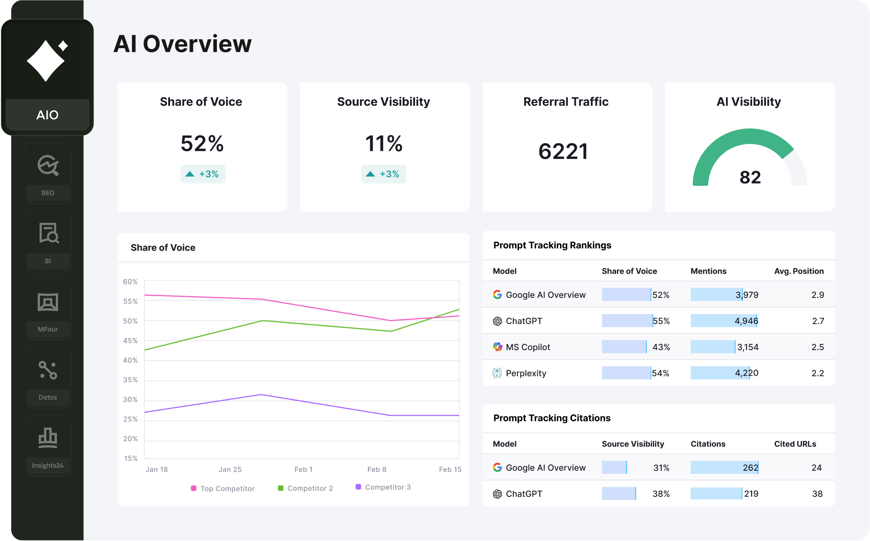
Task: Click the ChatGPT logo in Rankings table
Action: point(497,321)
